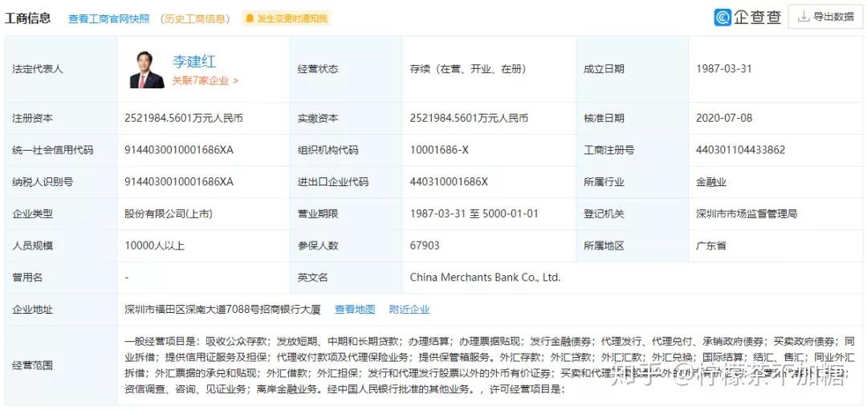The height and width of the screenshot is (410, 867).
Task: Click the 登记机关 value 深圳市市场监督管理局
Action: coord(747,214)
